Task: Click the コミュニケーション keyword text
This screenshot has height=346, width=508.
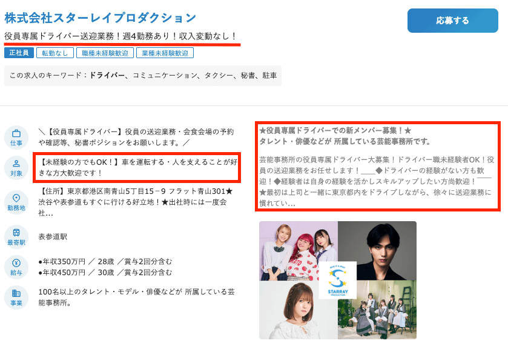Action: point(165,75)
